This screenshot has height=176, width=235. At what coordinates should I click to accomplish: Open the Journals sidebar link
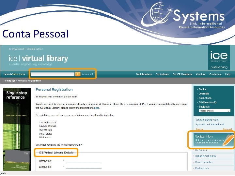(x=204, y=94)
